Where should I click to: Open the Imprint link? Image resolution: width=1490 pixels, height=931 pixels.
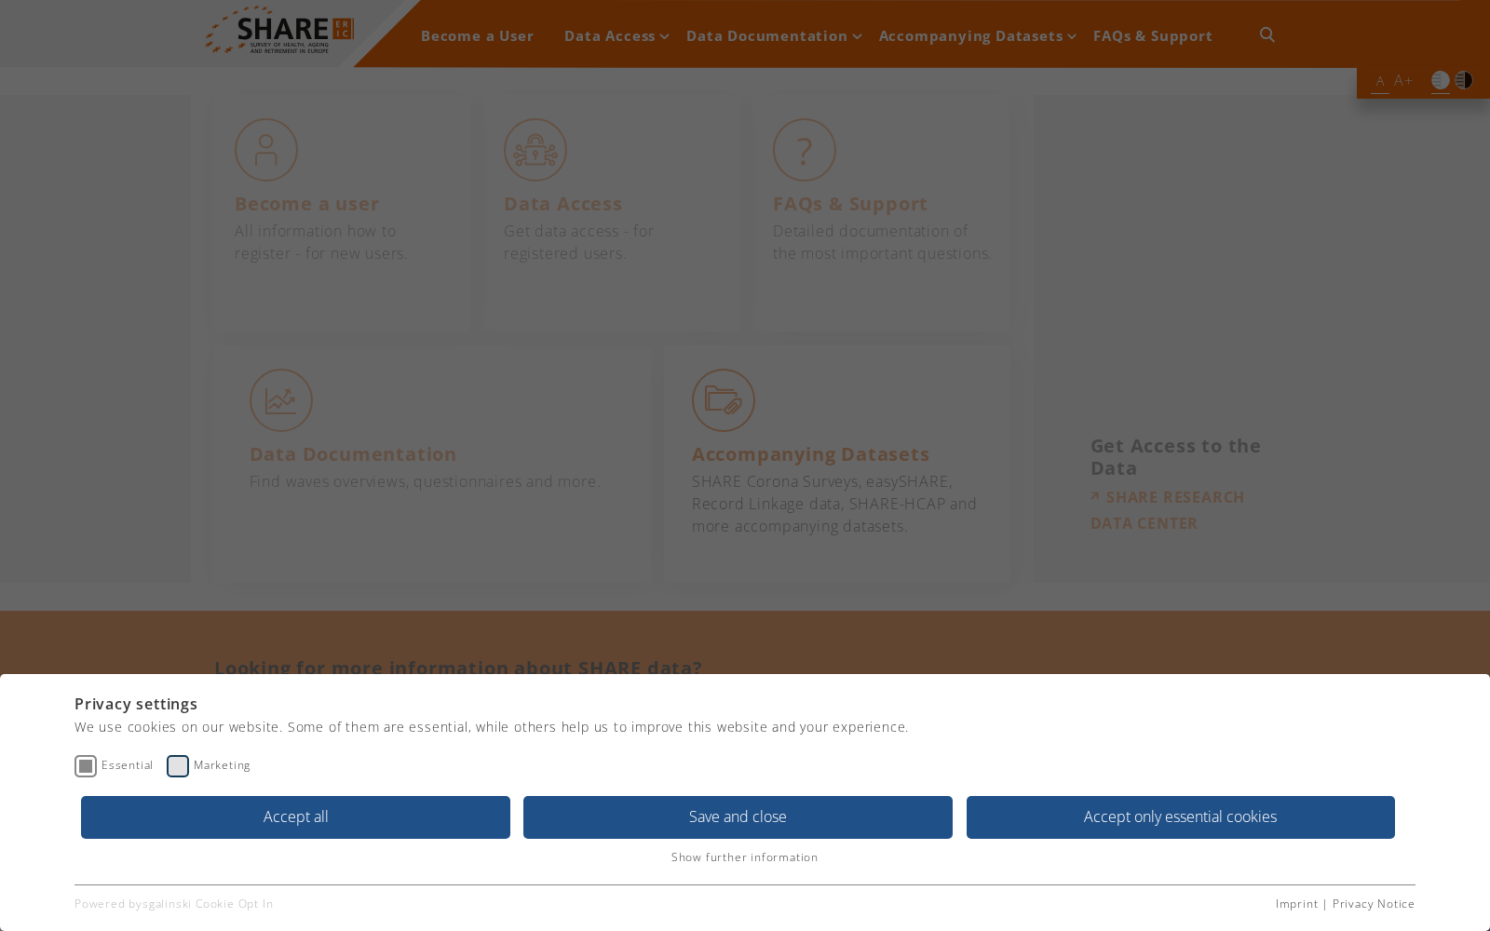click(x=1297, y=904)
